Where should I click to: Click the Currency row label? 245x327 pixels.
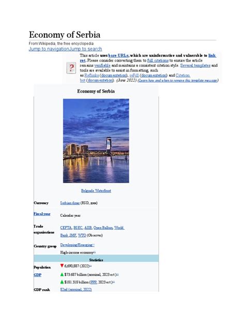click(x=41, y=203)
